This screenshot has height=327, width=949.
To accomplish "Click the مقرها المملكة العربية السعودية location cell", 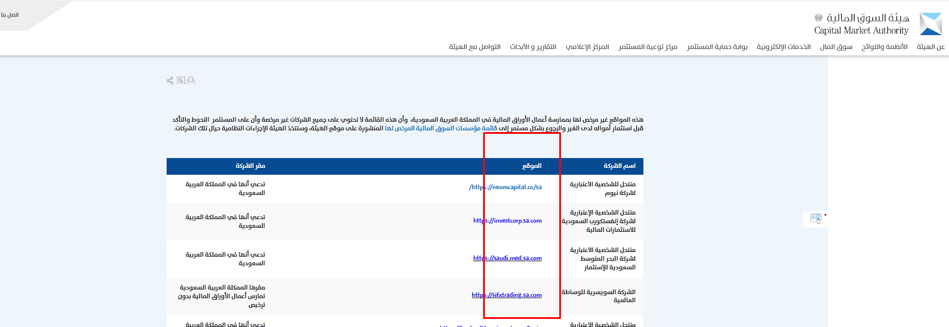I will click(221, 296).
